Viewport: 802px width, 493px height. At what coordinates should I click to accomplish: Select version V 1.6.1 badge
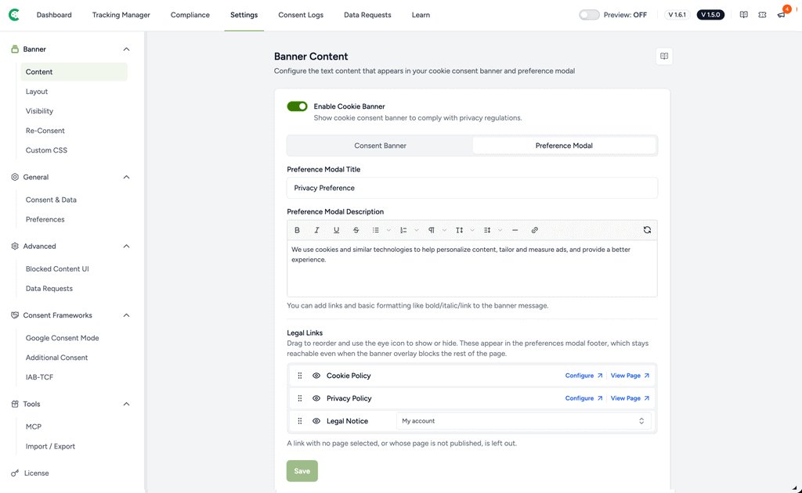pos(677,15)
